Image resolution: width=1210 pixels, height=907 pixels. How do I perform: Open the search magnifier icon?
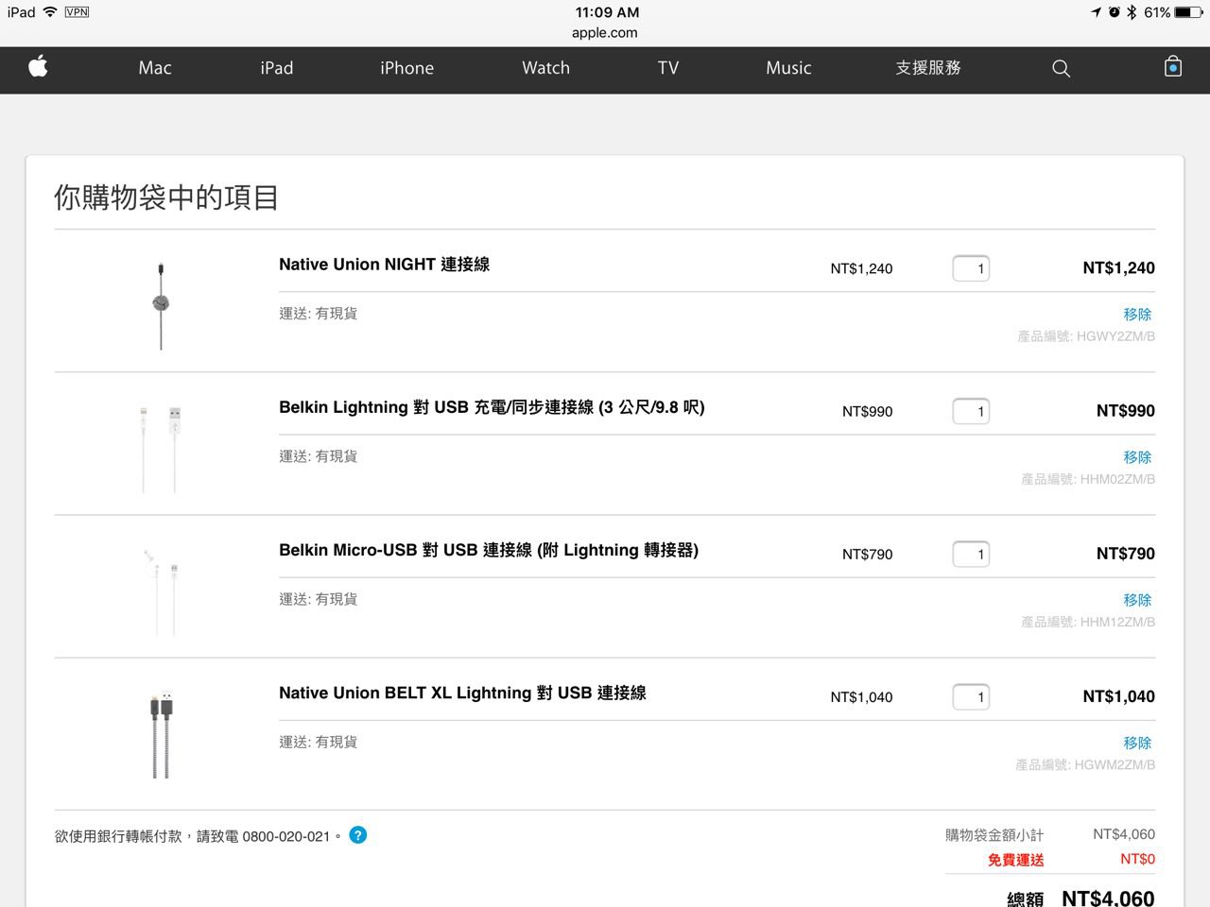coord(1061,68)
